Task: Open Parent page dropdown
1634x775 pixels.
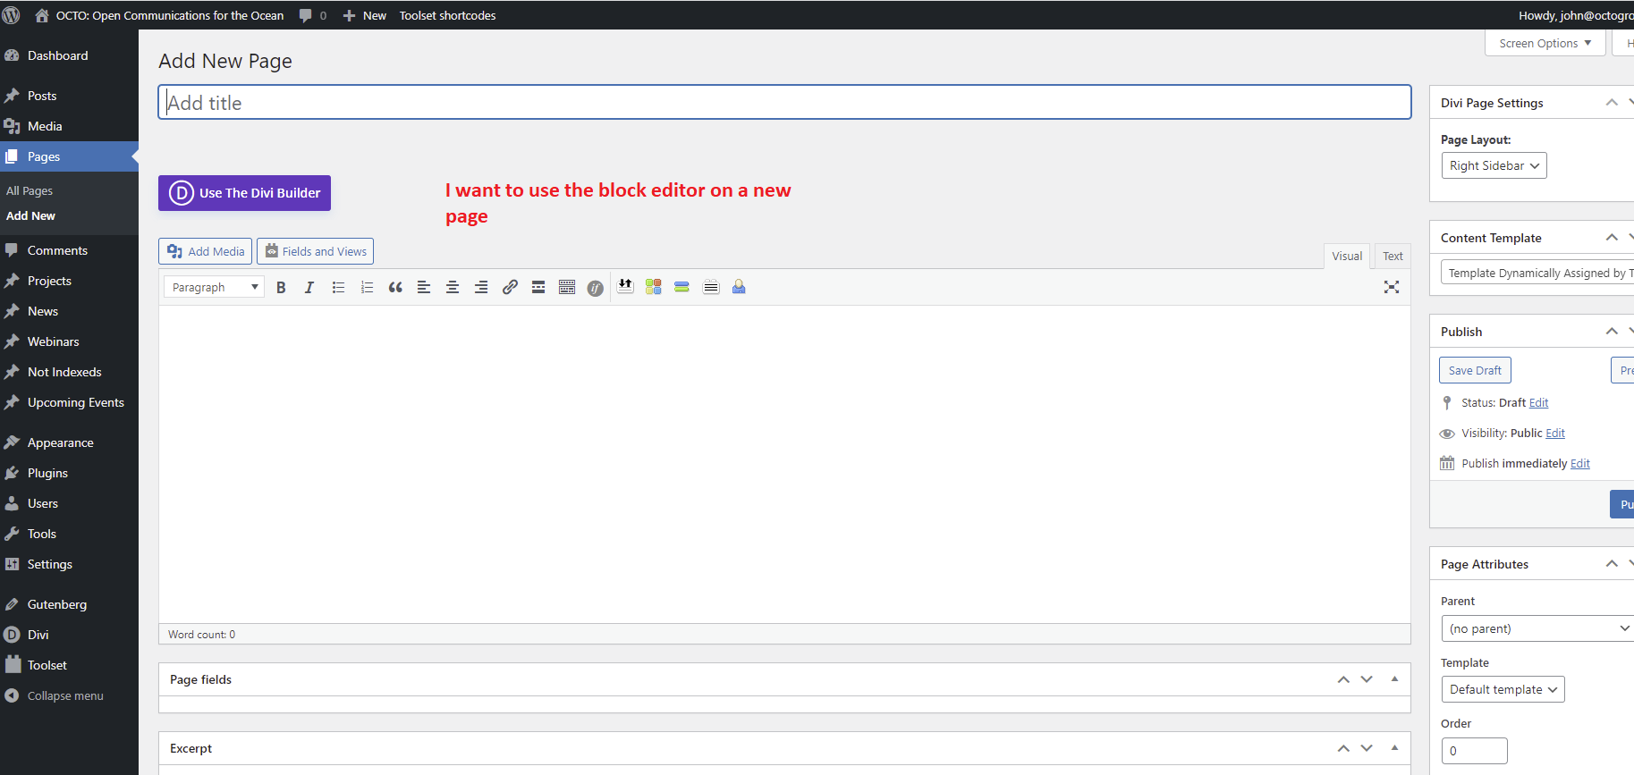Action: pos(1537,628)
